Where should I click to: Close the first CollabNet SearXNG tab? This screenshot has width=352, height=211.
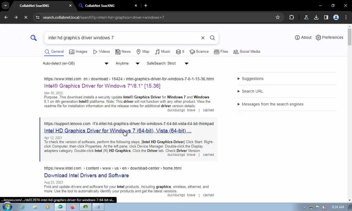[70, 5]
